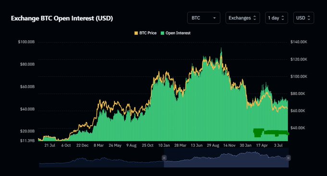
Task: Toggle the Open Interest legend series
Action: 176,33
